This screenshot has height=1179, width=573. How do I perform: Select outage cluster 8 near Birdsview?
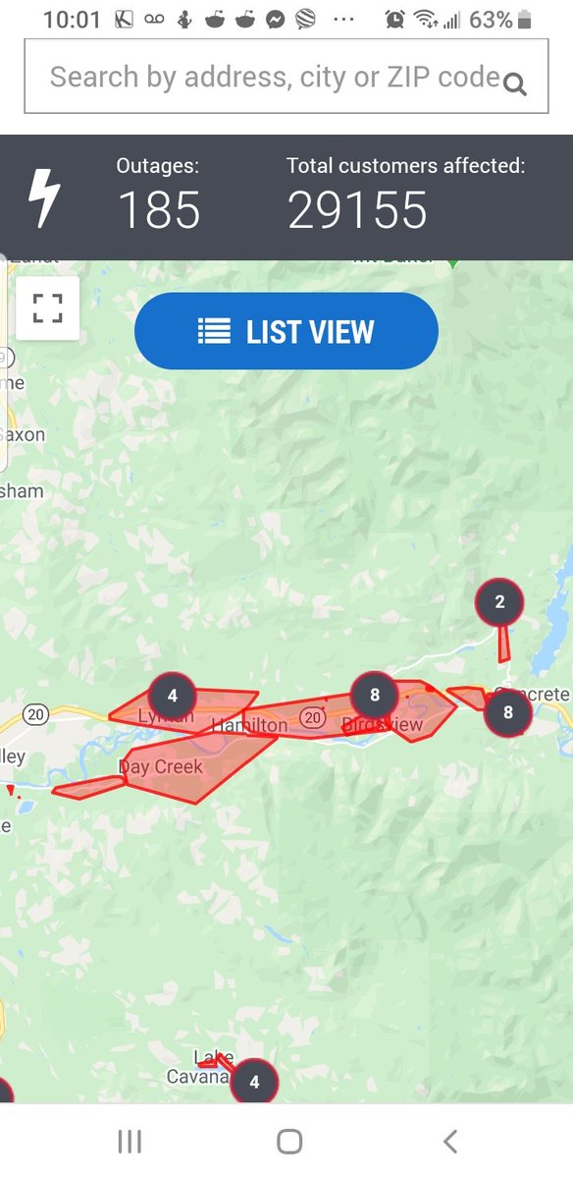[375, 697]
